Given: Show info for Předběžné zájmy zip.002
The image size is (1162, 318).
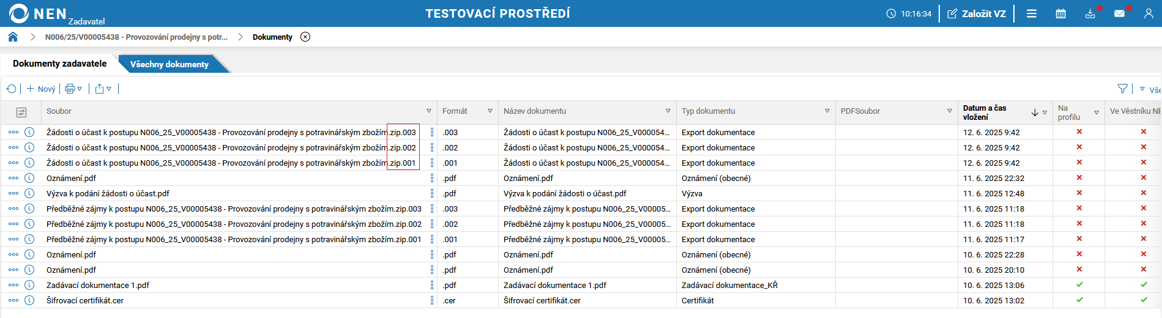Looking at the screenshot, I should pyautogui.click(x=29, y=224).
